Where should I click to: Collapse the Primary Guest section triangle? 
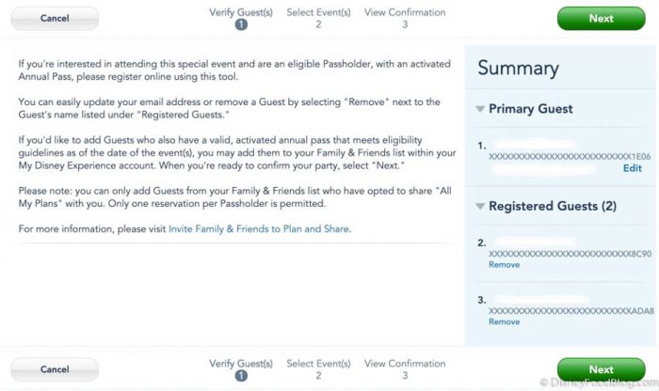click(x=481, y=109)
